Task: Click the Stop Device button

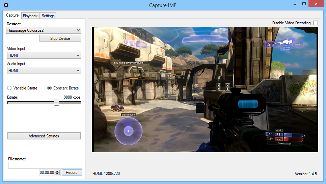Action: [x=60, y=38]
